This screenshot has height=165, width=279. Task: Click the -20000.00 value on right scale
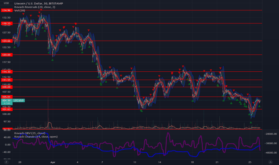pyautogui.click(x=270, y=134)
